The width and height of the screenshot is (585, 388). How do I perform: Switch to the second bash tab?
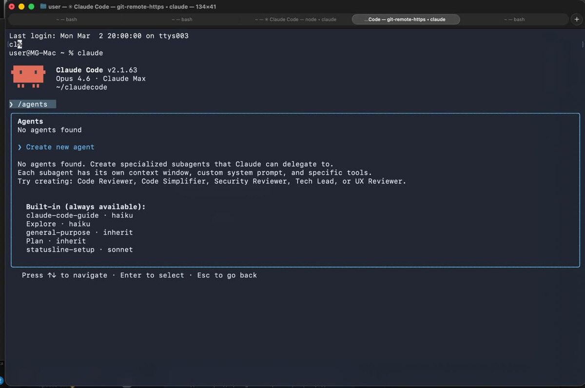182,19
